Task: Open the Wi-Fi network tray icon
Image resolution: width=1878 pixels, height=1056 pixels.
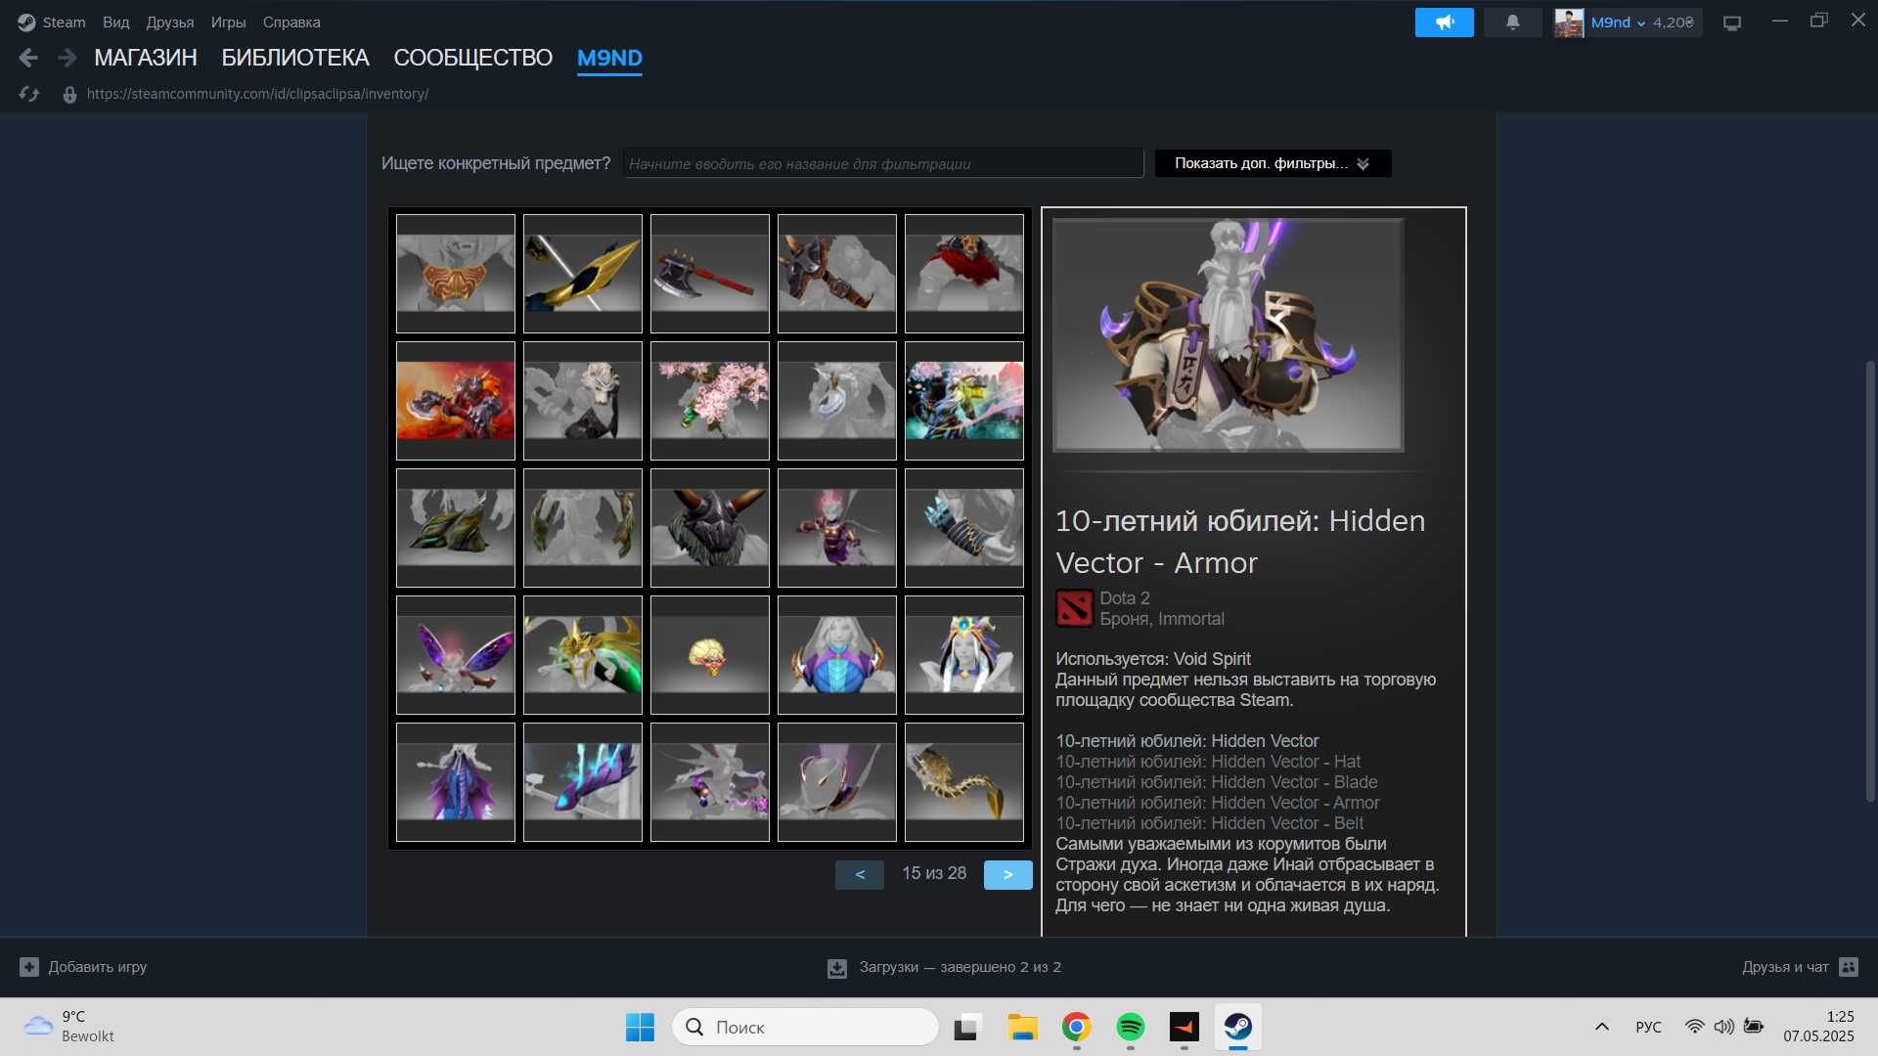Action: [x=1694, y=1027]
